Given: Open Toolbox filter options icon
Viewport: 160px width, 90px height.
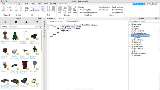Looking at the screenshot, I should [40, 27].
